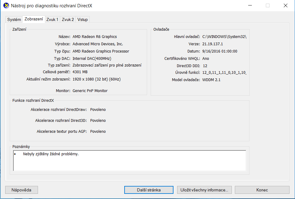Image resolution: width=295 pixels, height=199 pixels.
Task: Open the Zvuk 2 tab
Action: click(x=68, y=19)
